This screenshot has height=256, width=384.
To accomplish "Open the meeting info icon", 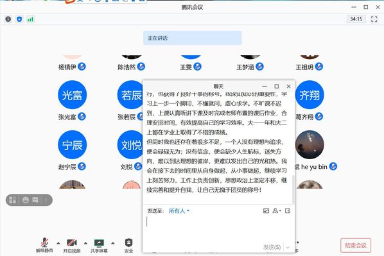I will click(8, 19).
